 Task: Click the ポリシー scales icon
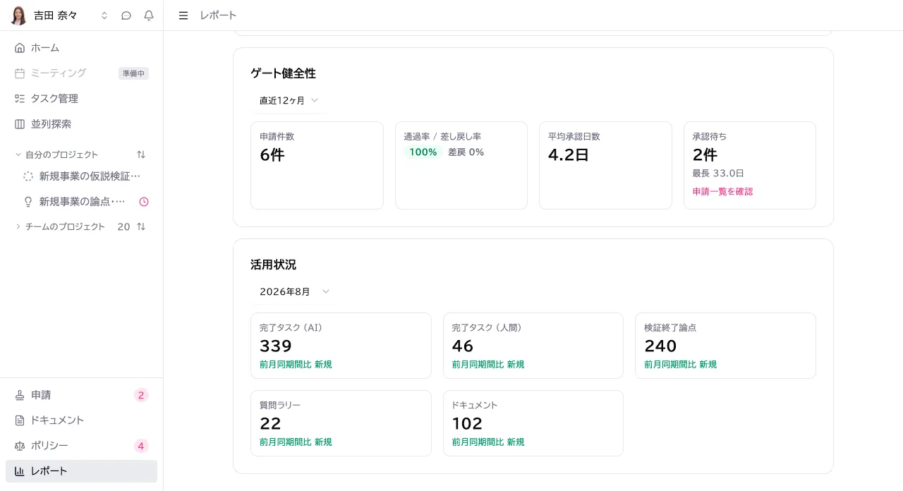(20, 446)
